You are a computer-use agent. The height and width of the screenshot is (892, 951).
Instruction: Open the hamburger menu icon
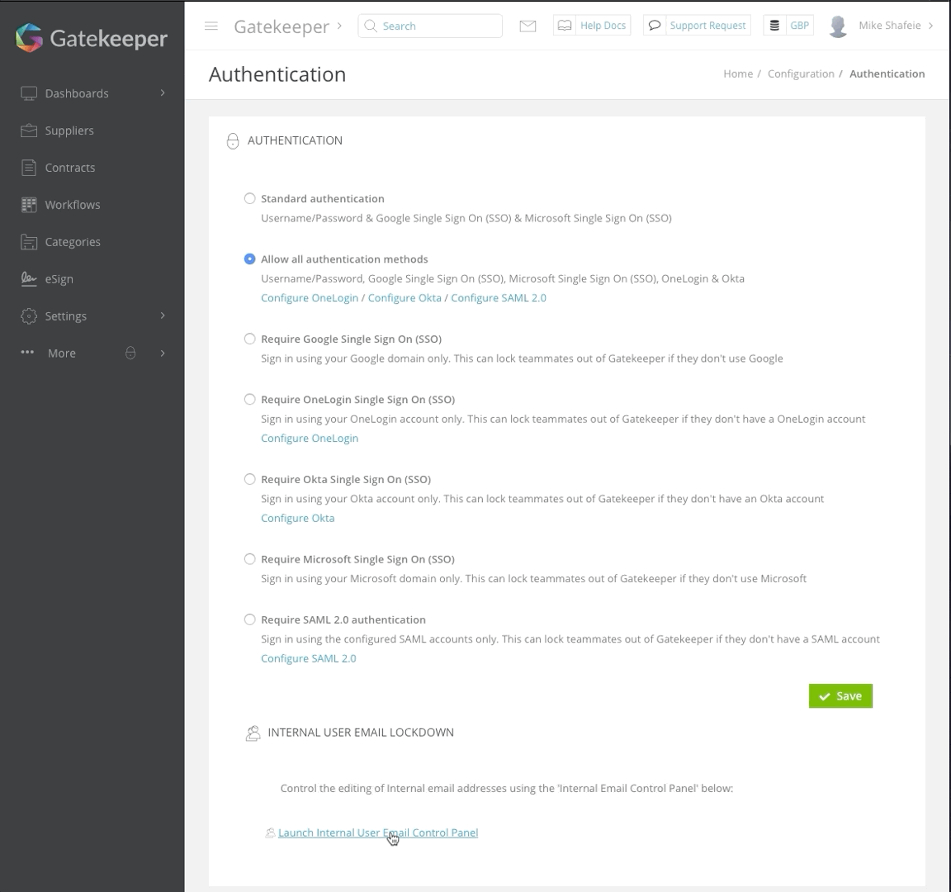211,26
